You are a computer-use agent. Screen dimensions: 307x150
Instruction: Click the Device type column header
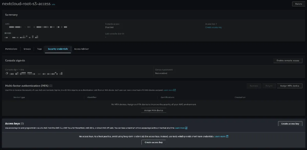click(19, 97)
